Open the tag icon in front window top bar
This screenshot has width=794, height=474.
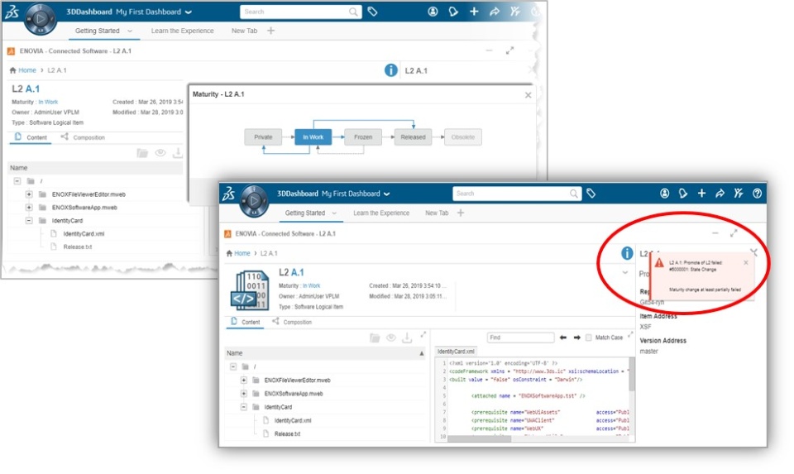pyautogui.click(x=591, y=193)
